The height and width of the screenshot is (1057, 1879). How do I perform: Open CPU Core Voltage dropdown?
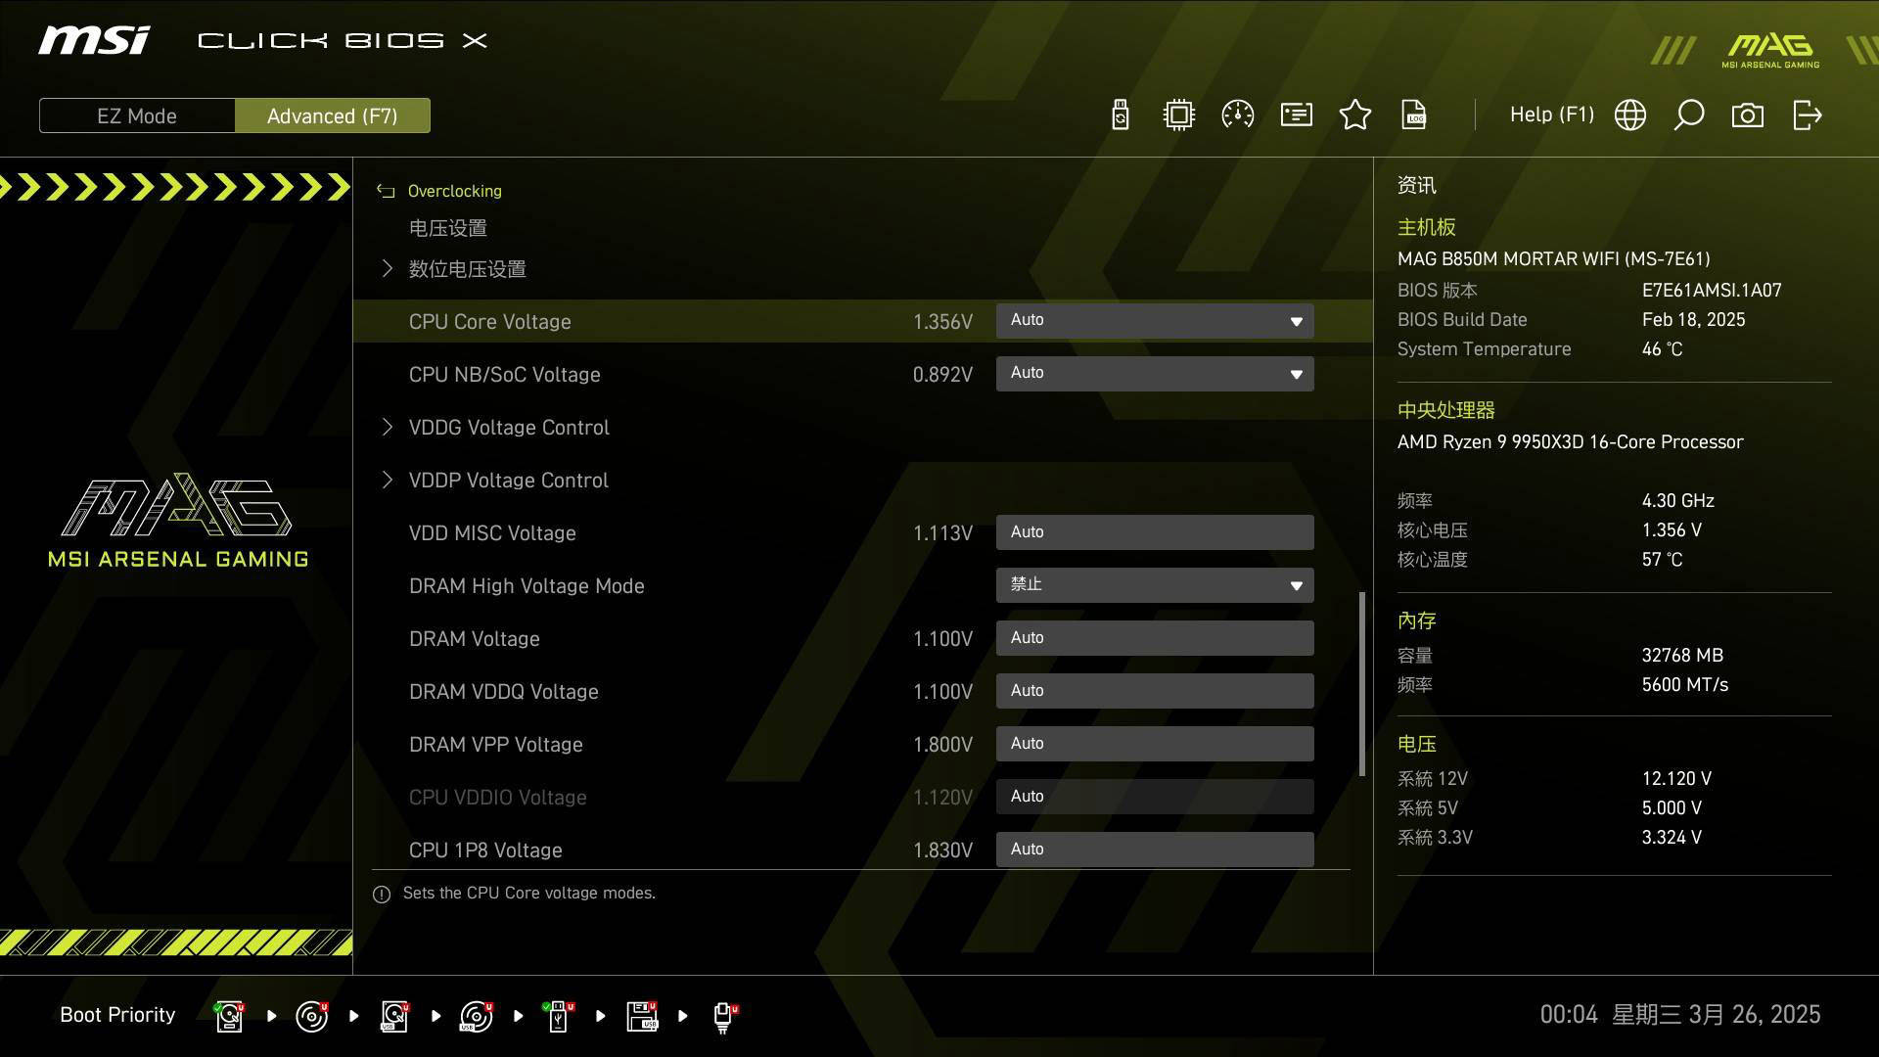click(x=1155, y=321)
